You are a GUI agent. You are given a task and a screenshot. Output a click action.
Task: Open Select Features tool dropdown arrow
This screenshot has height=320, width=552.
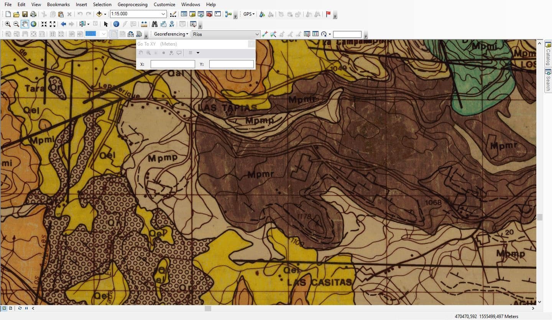[88, 24]
